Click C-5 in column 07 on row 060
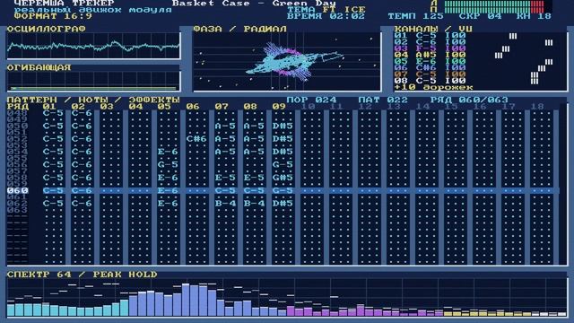 pyautogui.click(x=225, y=190)
